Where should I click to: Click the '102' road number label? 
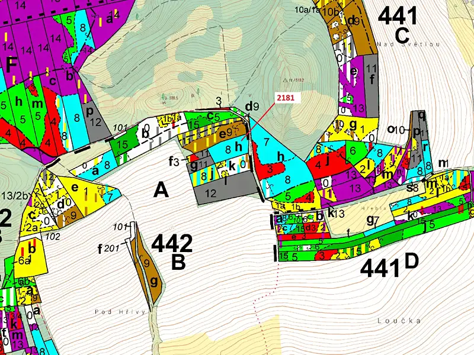[x=53, y=237]
